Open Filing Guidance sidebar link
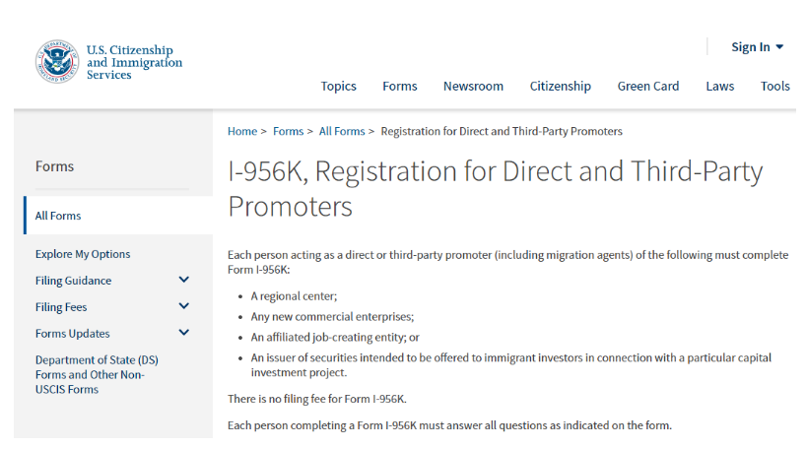 pos(73,281)
